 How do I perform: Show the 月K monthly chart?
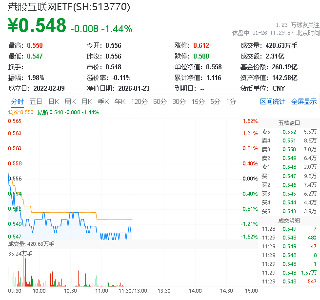click(87, 101)
